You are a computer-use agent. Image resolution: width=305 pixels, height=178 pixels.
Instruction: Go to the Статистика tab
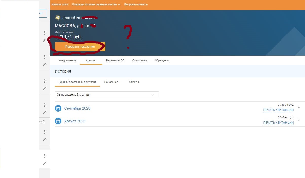(x=139, y=60)
